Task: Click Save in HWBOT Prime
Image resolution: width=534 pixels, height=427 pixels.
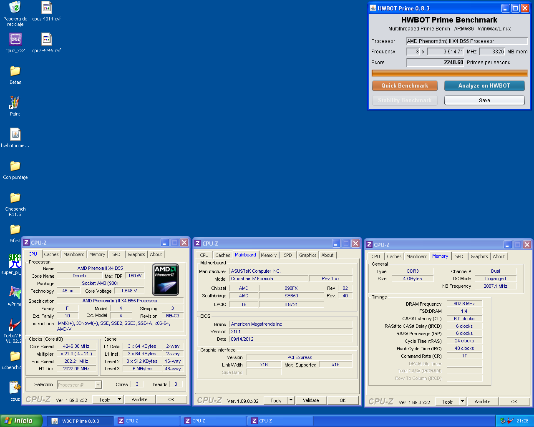Action: tap(484, 100)
